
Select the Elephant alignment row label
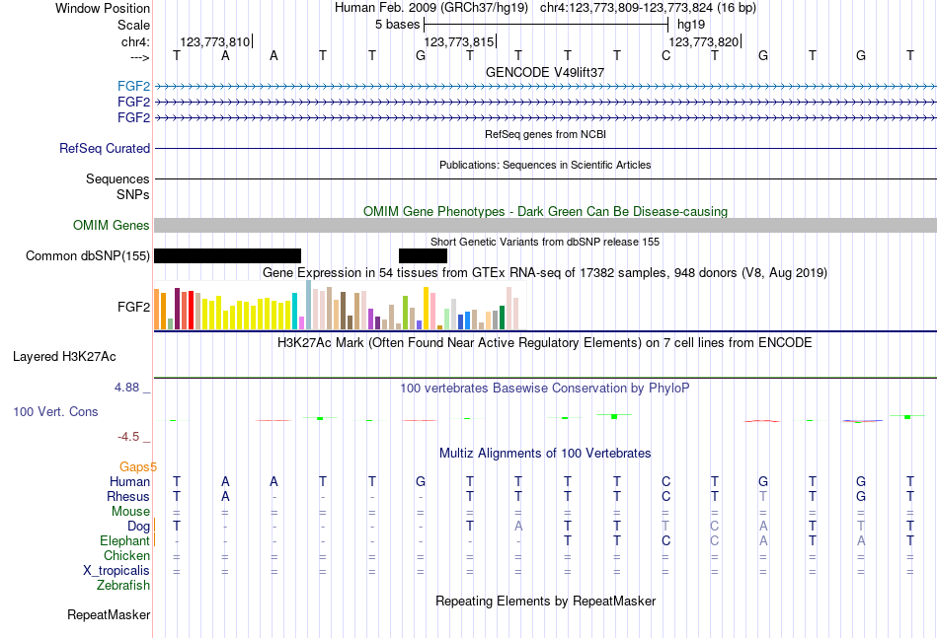point(125,540)
